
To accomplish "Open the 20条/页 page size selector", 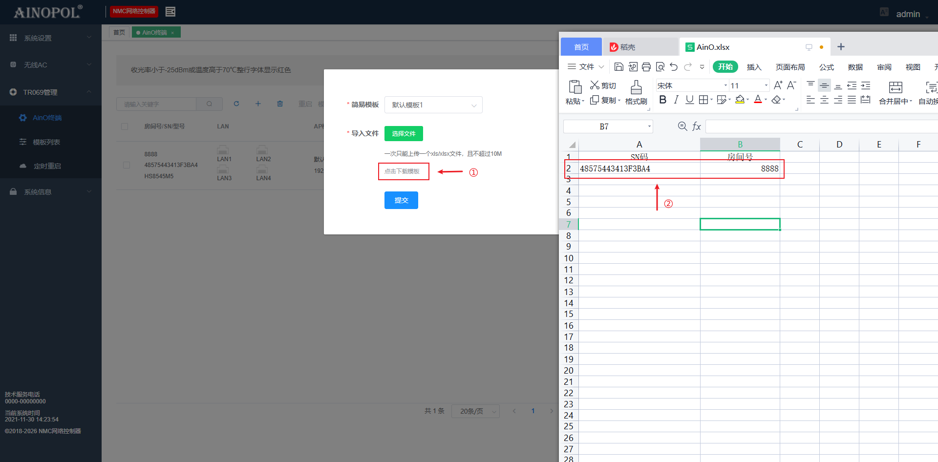I will [x=475, y=411].
